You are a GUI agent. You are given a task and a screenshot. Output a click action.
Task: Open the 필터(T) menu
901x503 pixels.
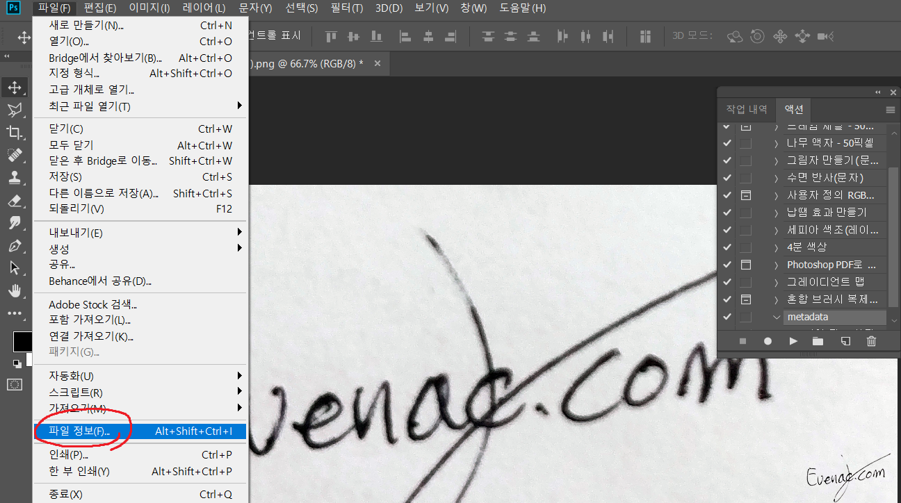[x=346, y=8]
